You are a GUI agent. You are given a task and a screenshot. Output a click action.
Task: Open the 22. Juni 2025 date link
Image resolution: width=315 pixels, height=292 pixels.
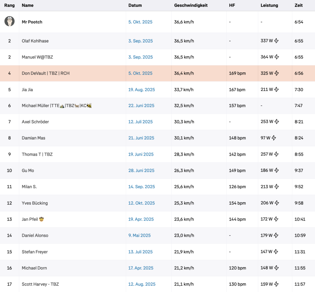point(141,106)
